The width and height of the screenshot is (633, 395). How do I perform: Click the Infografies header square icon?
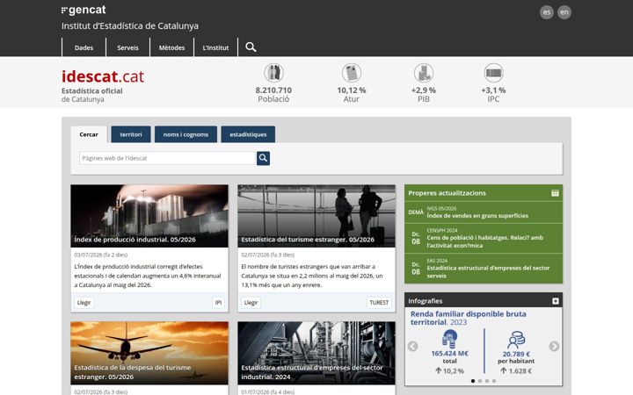coord(556,301)
